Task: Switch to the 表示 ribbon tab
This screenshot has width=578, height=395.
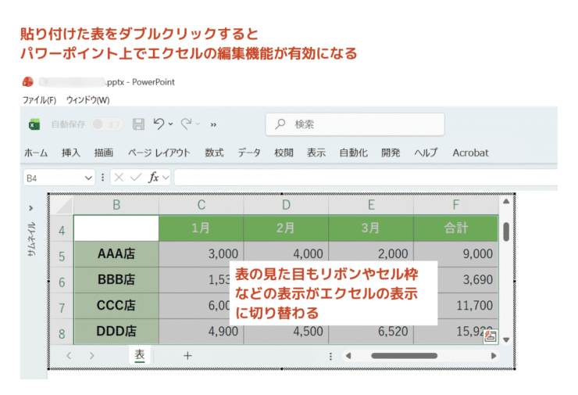Action: 316,153
